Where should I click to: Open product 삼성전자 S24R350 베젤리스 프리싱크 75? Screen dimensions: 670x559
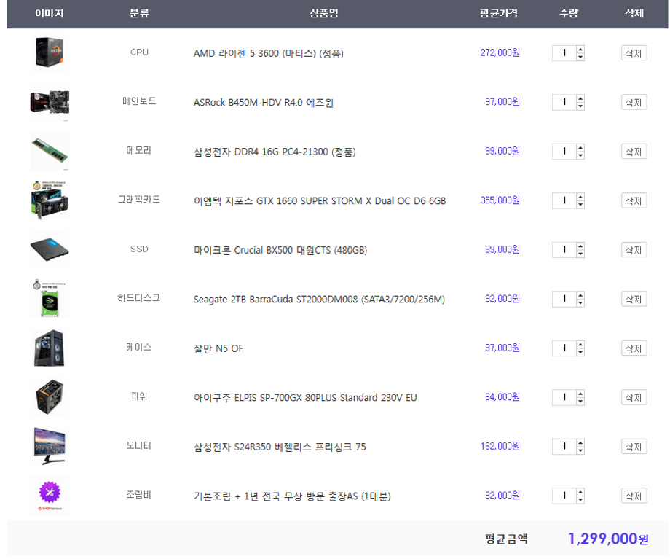(280, 447)
